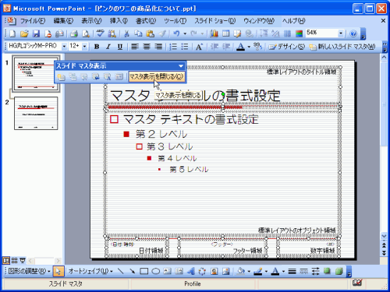Screen dimensions: 390x292
Task: Increase font size with large A icon
Action: [x=199, y=47]
